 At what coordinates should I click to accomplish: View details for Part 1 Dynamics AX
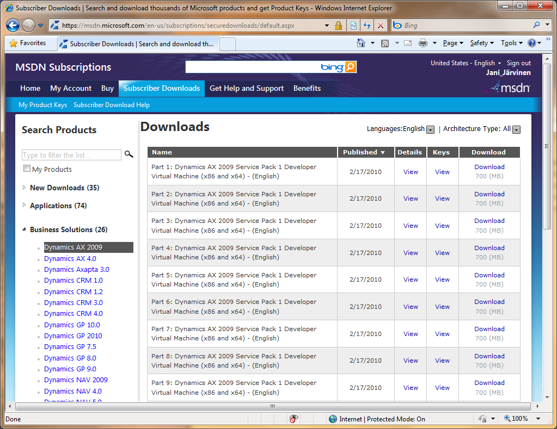coord(411,172)
